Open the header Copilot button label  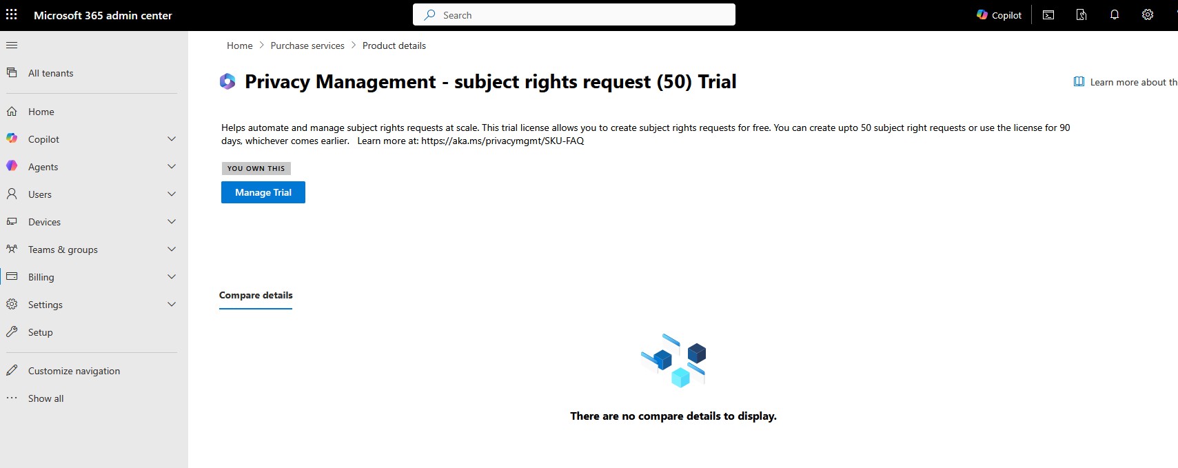1006,15
